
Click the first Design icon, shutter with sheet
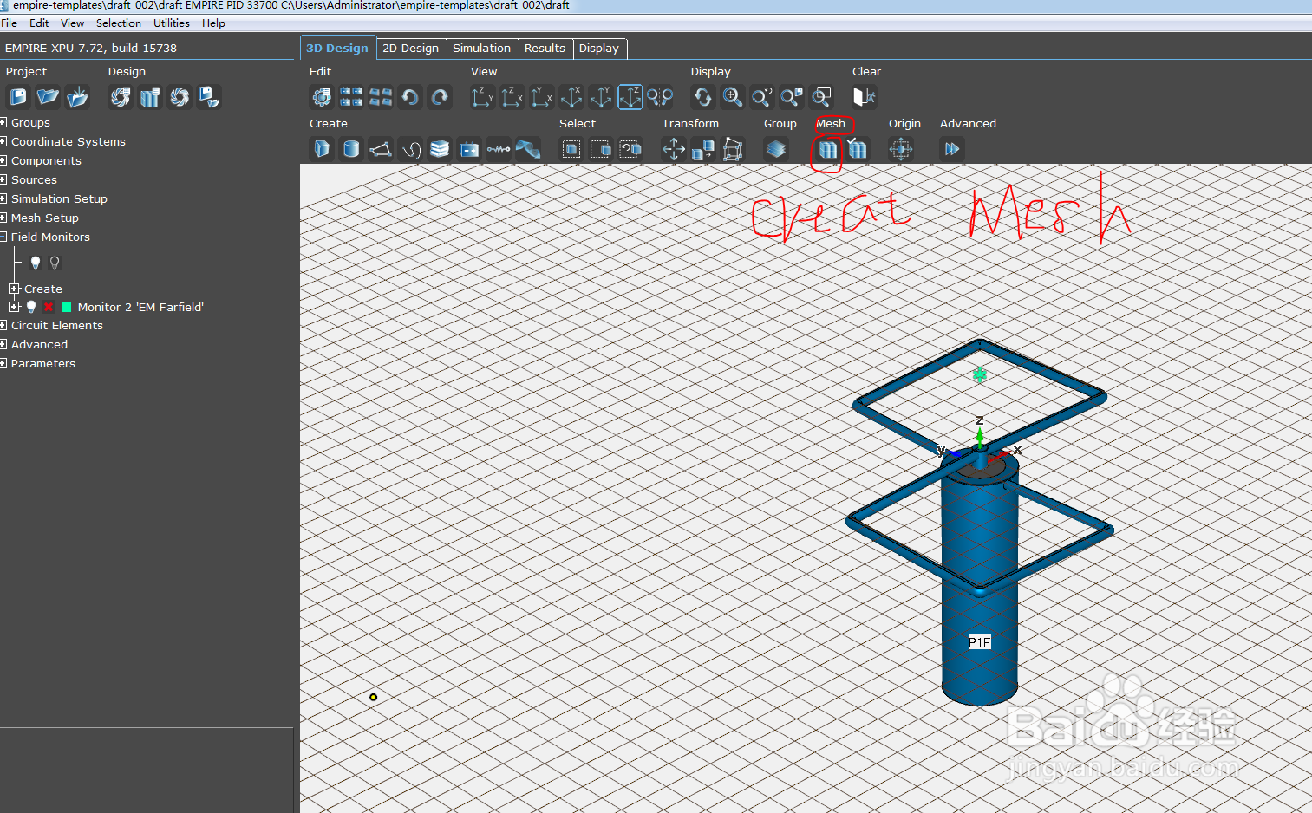[121, 97]
